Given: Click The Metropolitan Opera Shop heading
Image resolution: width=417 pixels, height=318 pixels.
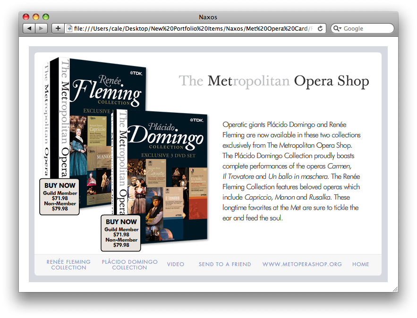Looking at the screenshot, I should pyautogui.click(x=274, y=81).
